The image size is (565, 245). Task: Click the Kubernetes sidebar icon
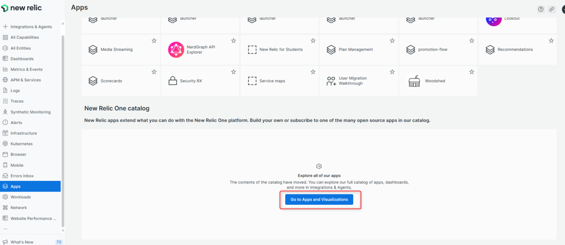point(5,144)
